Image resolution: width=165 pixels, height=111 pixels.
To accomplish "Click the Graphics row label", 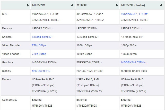I will (7, 62).
